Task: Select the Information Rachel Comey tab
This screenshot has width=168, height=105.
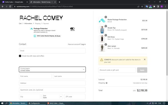Action: (x=43, y=2)
